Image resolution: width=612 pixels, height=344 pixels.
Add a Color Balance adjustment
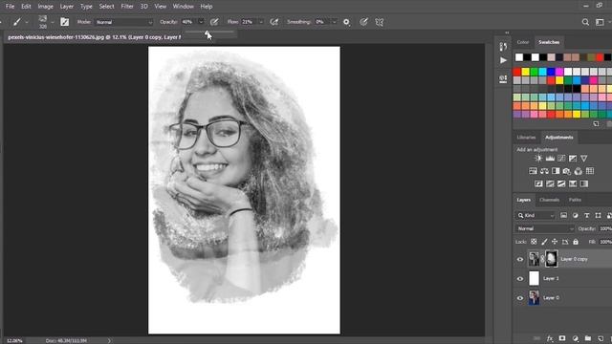coord(544,171)
